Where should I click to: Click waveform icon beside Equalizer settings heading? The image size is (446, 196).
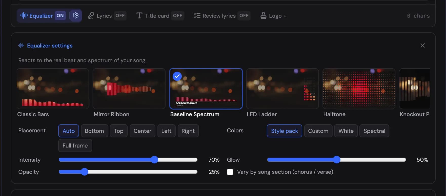(x=21, y=45)
